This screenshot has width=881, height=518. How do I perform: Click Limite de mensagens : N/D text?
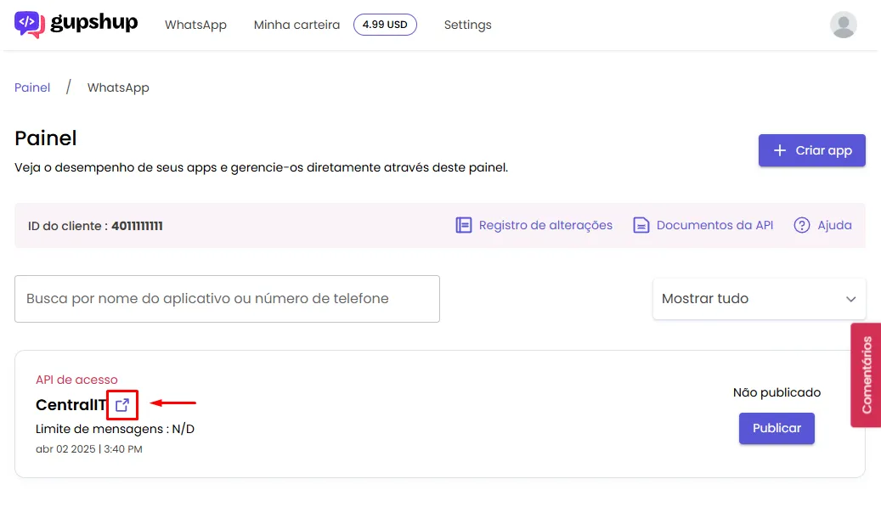(x=115, y=429)
